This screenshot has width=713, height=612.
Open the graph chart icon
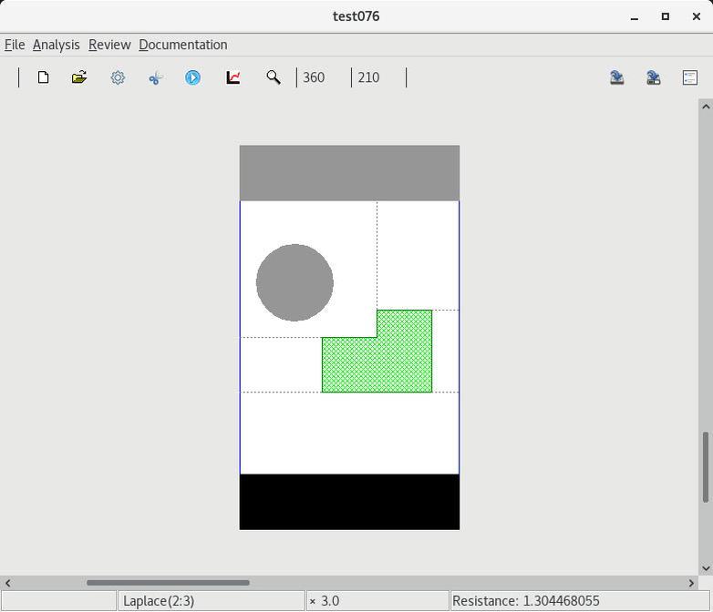[233, 77]
